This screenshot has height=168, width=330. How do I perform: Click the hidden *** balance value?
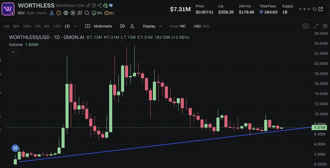[x=305, y=9]
